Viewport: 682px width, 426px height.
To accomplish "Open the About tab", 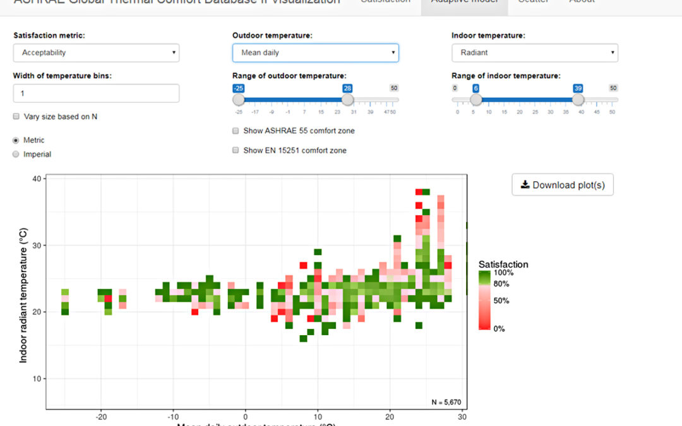I will point(582,3).
